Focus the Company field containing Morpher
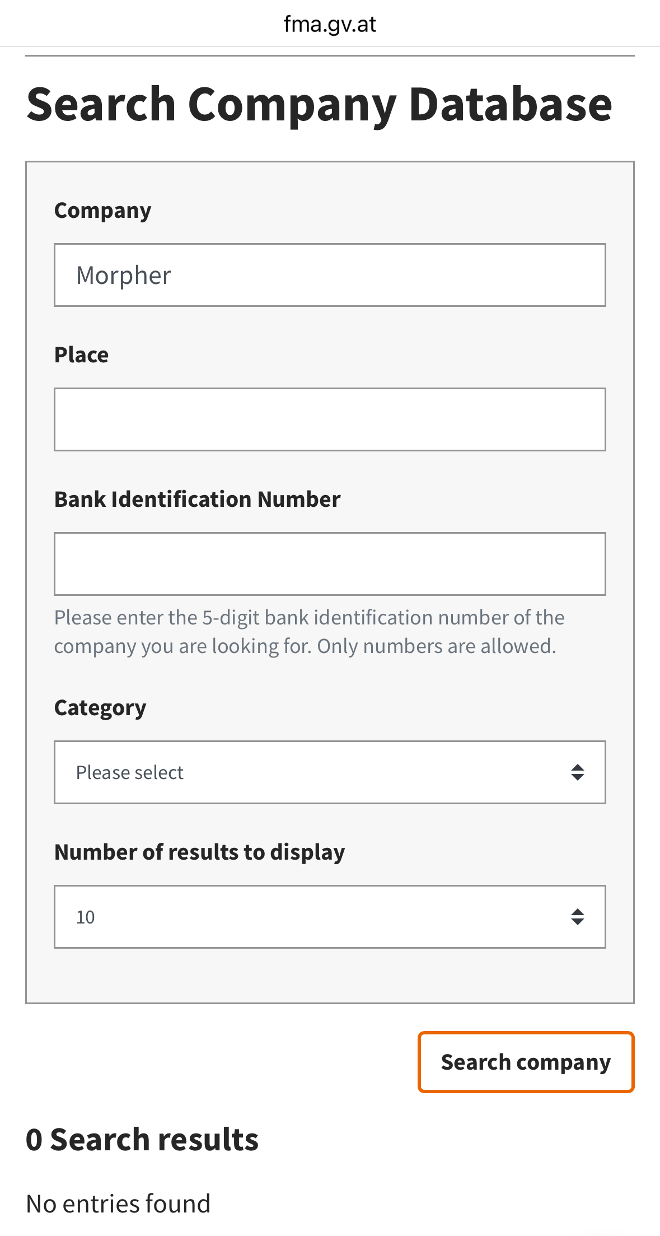Viewport: 660px width, 1236px height. tap(330, 275)
